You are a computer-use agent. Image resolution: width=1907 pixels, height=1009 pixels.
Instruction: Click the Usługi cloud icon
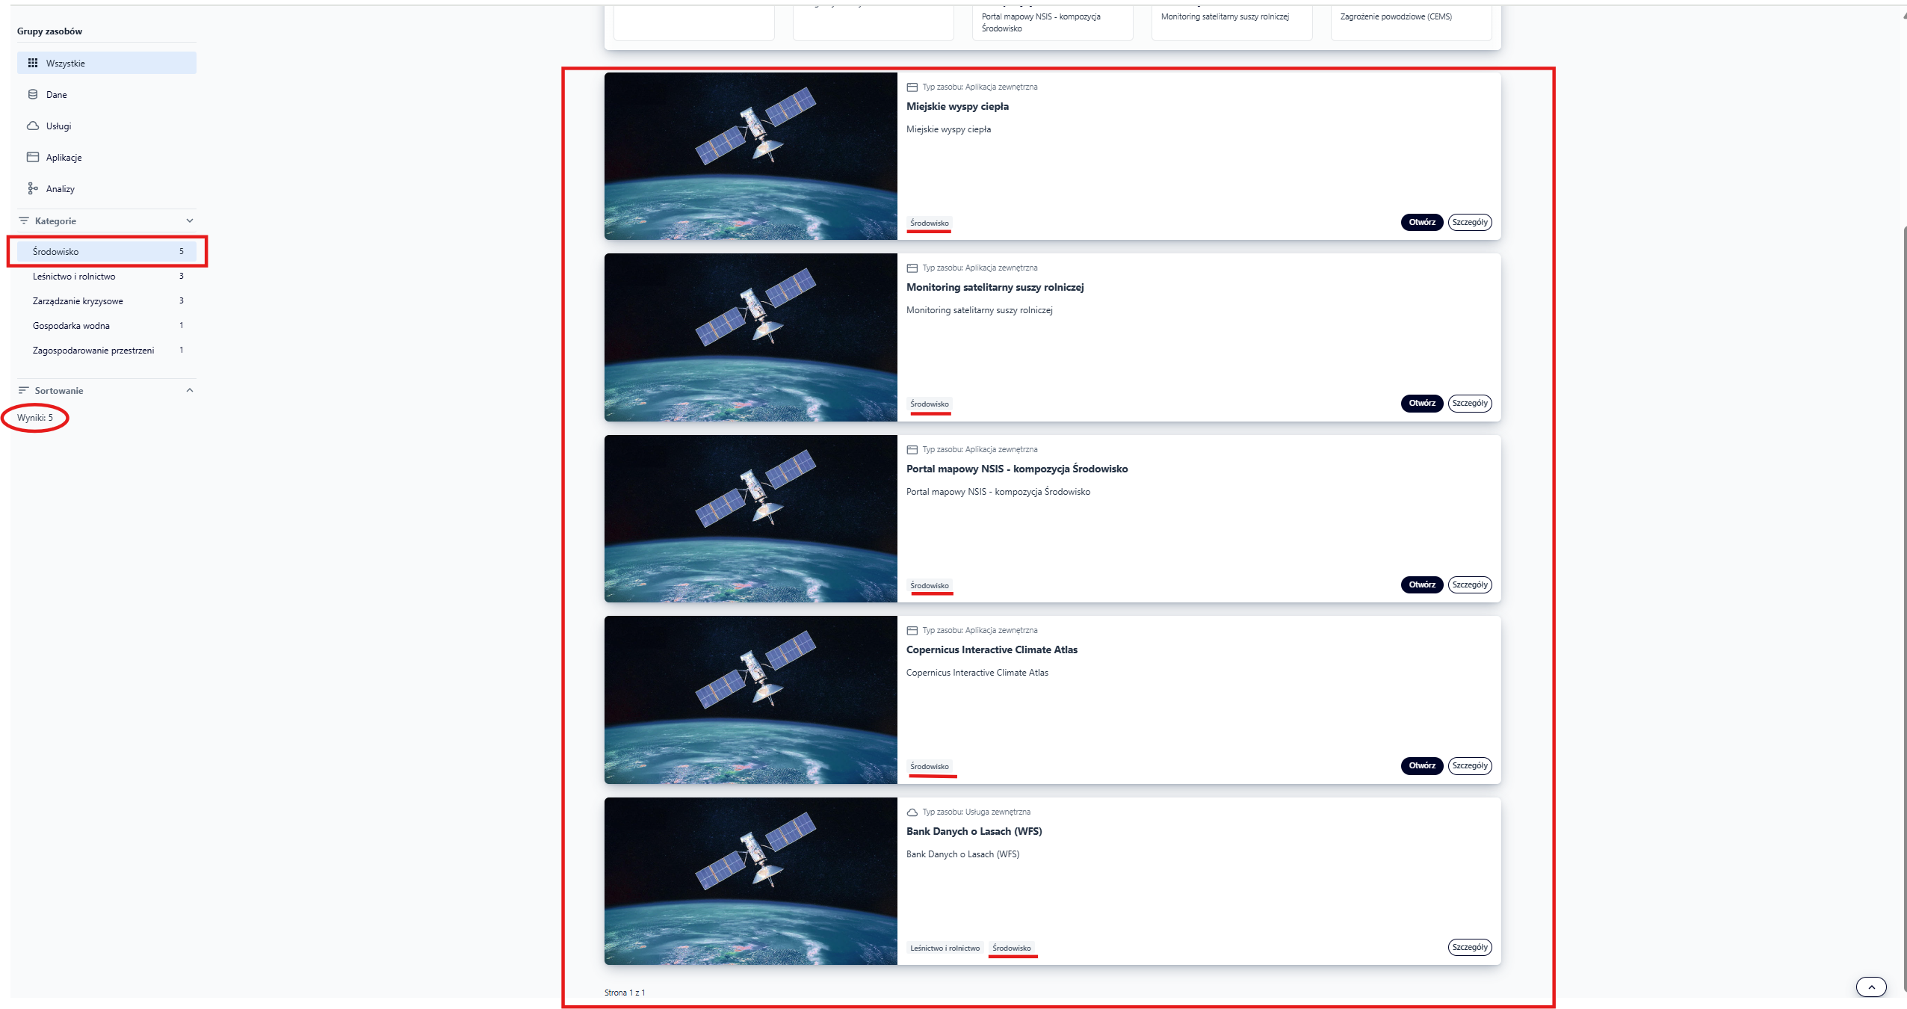click(x=33, y=126)
